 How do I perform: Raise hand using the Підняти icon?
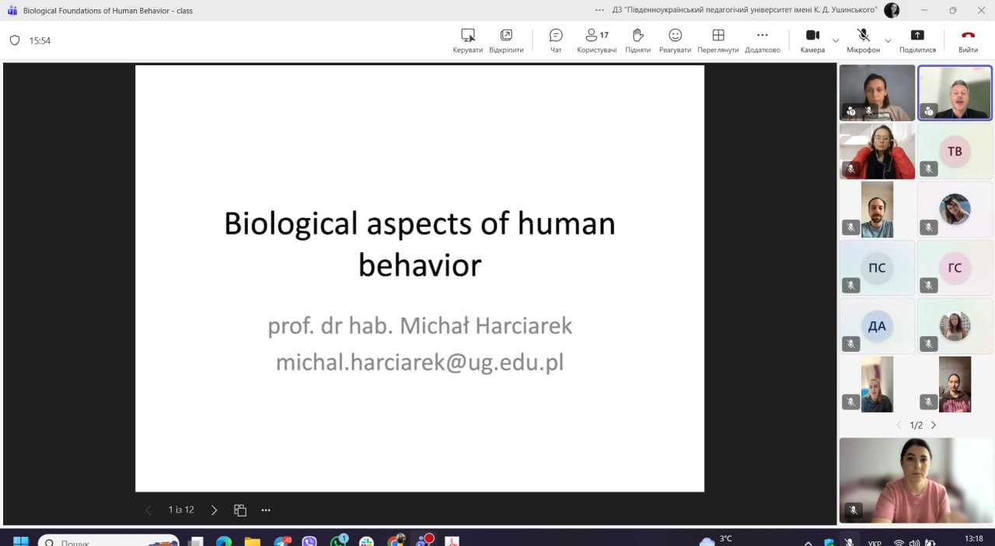(x=637, y=36)
